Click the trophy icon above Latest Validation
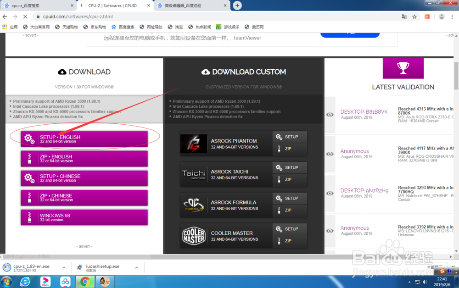Screen dimensions: 459x288 click(403, 68)
